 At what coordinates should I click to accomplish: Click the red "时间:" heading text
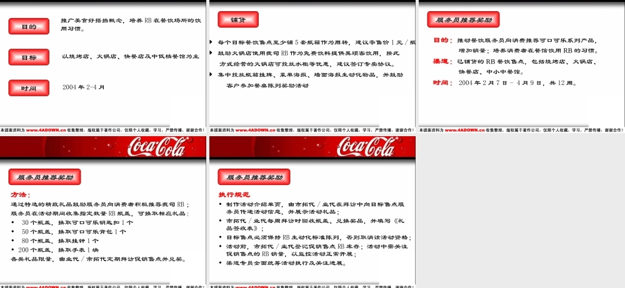point(443,83)
